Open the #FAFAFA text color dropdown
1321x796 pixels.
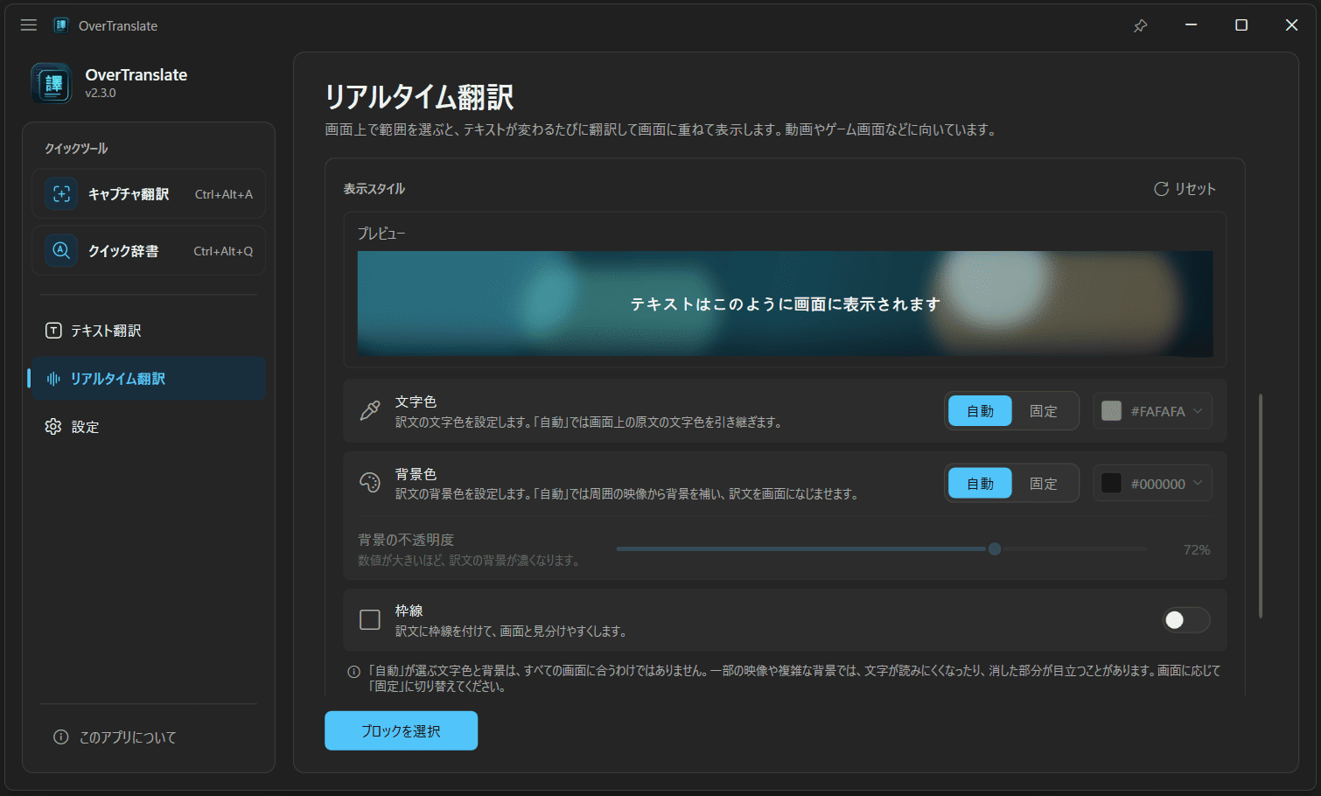pyautogui.click(x=1152, y=411)
